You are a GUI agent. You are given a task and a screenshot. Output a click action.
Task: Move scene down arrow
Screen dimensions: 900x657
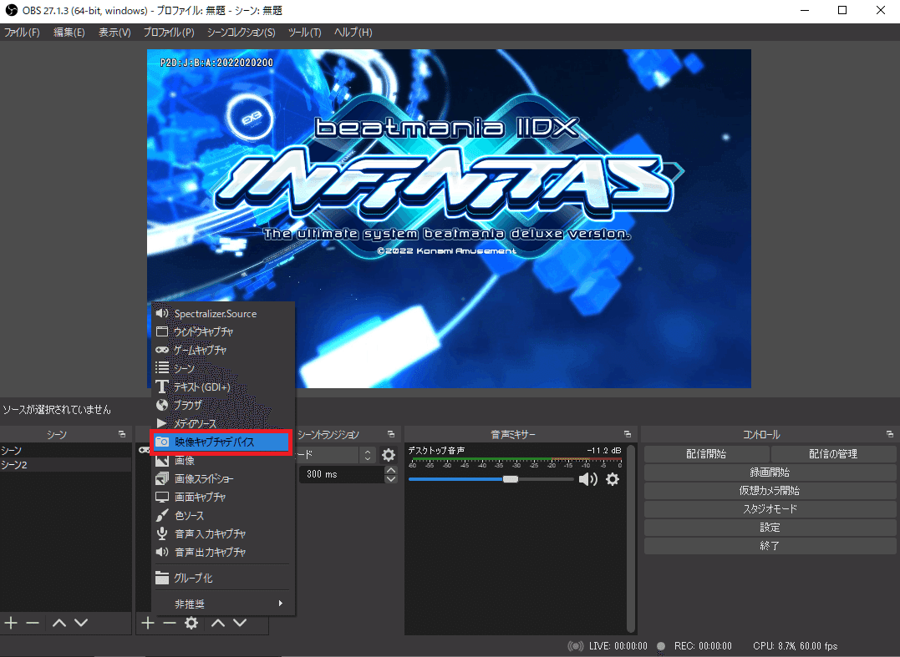point(81,623)
